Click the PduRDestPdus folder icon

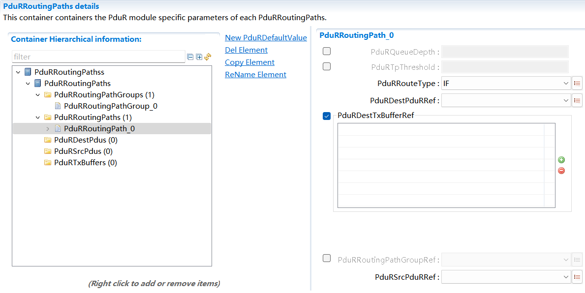point(47,140)
